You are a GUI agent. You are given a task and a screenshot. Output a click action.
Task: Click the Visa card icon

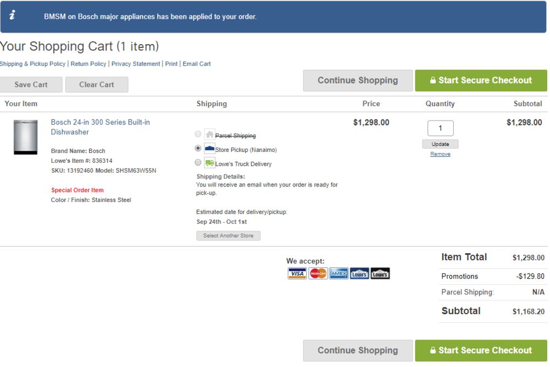coord(297,273)
